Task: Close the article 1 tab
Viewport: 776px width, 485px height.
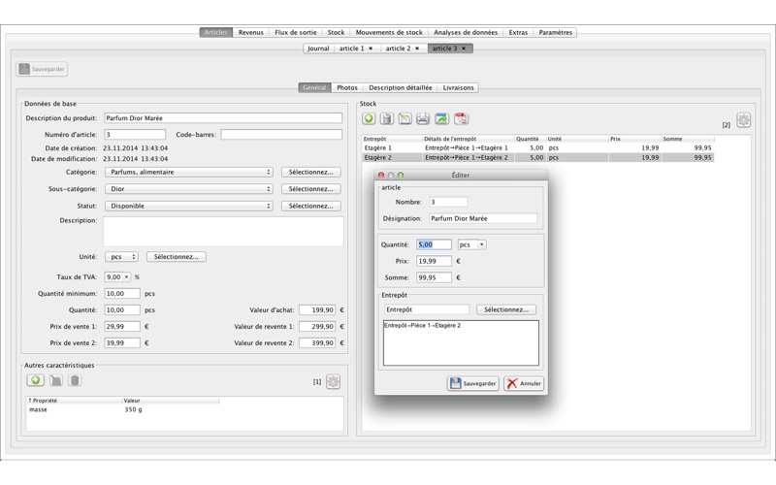Action: (371, 48)
